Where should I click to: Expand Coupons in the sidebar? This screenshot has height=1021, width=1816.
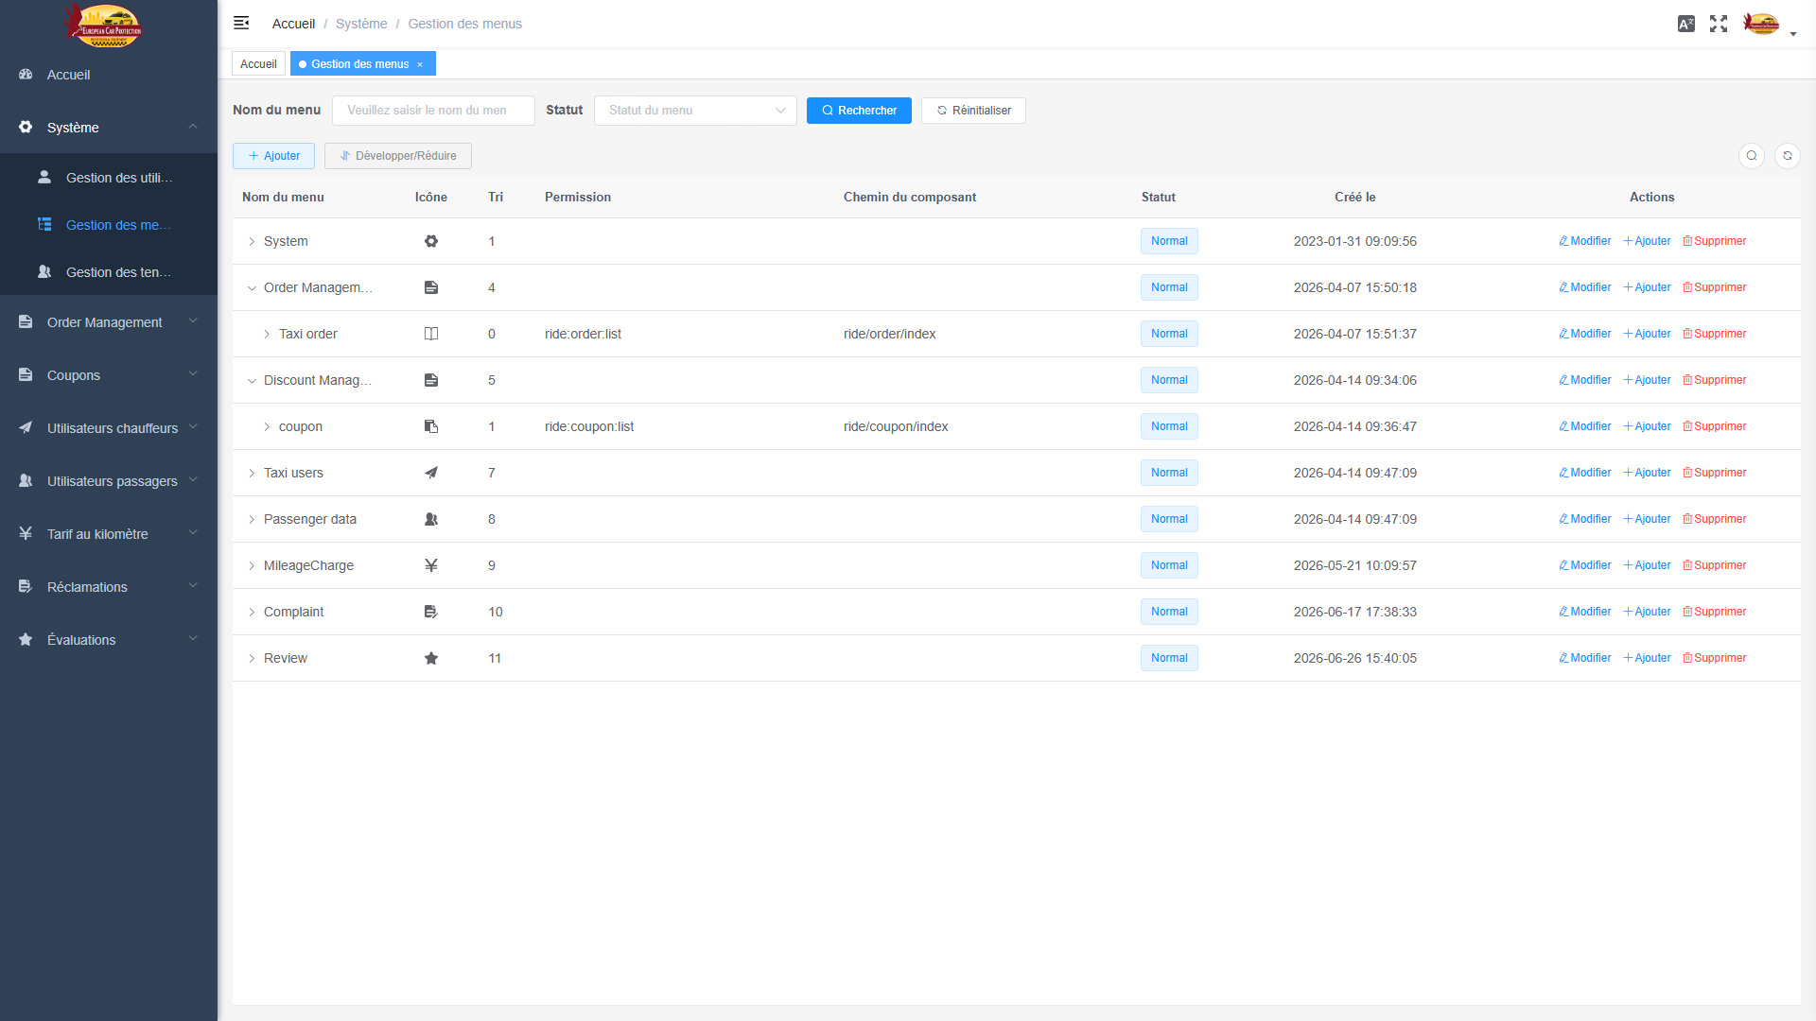point(109,375)
